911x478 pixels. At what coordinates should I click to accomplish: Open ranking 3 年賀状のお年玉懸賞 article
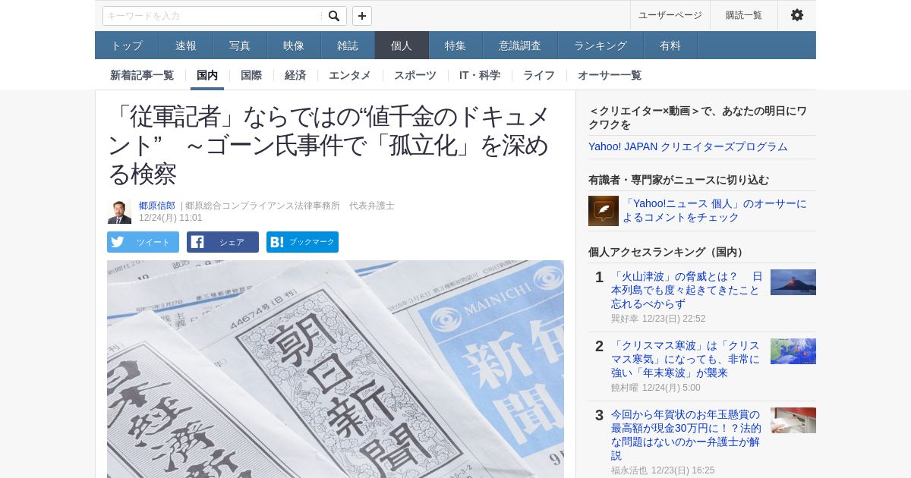pos(686,435)
